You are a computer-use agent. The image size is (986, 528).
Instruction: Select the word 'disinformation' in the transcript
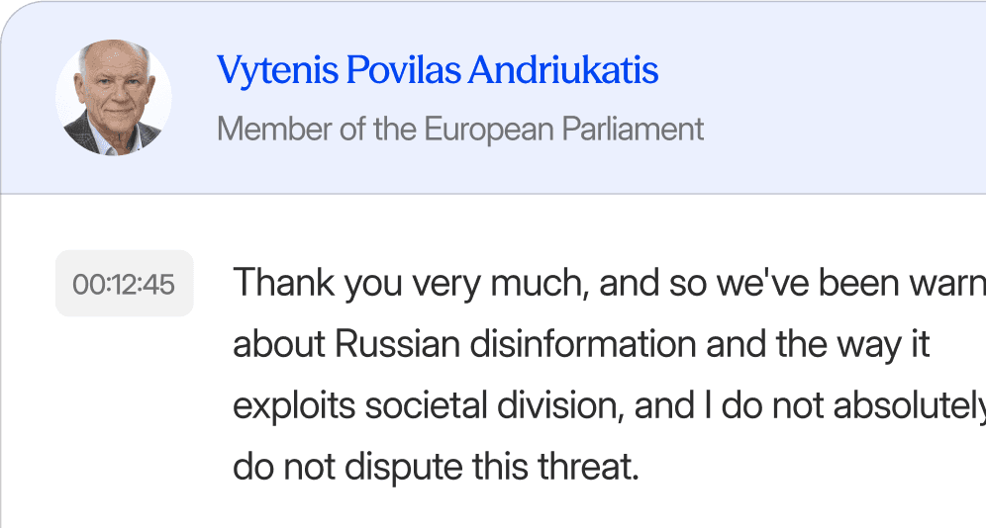point(583,345)
